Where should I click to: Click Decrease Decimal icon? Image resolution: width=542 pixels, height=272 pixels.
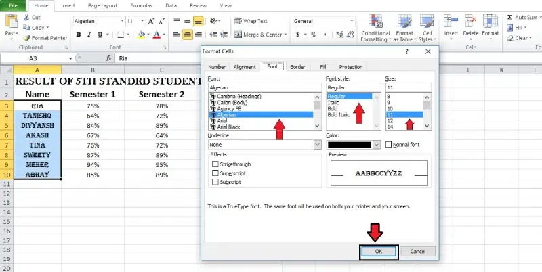point(350,35)
